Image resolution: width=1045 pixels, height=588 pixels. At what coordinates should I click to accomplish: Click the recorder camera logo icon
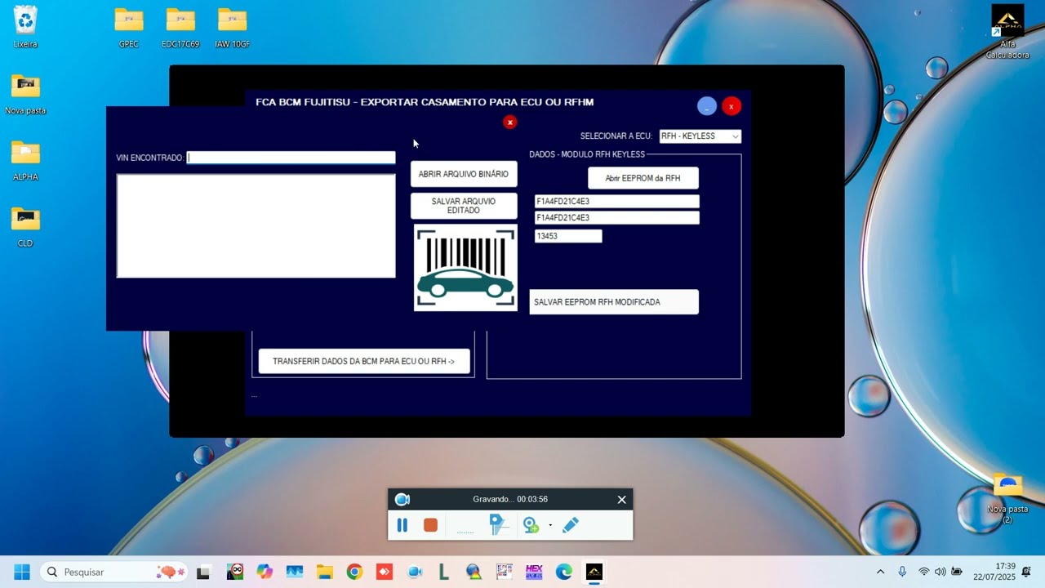pyautogui.click(x=402, y=499)
